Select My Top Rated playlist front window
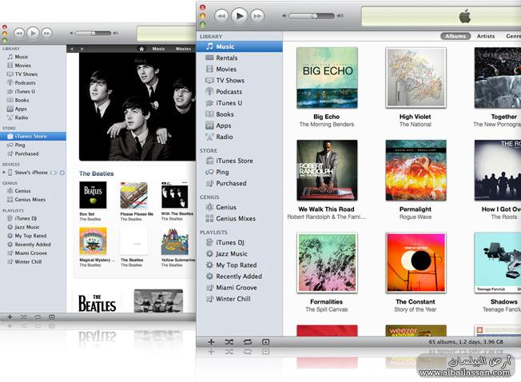 click(x=239, y=265)
